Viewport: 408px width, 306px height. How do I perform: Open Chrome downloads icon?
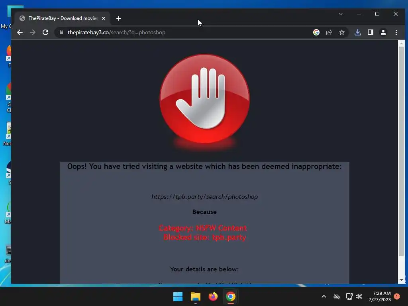[x=358, y=32]
